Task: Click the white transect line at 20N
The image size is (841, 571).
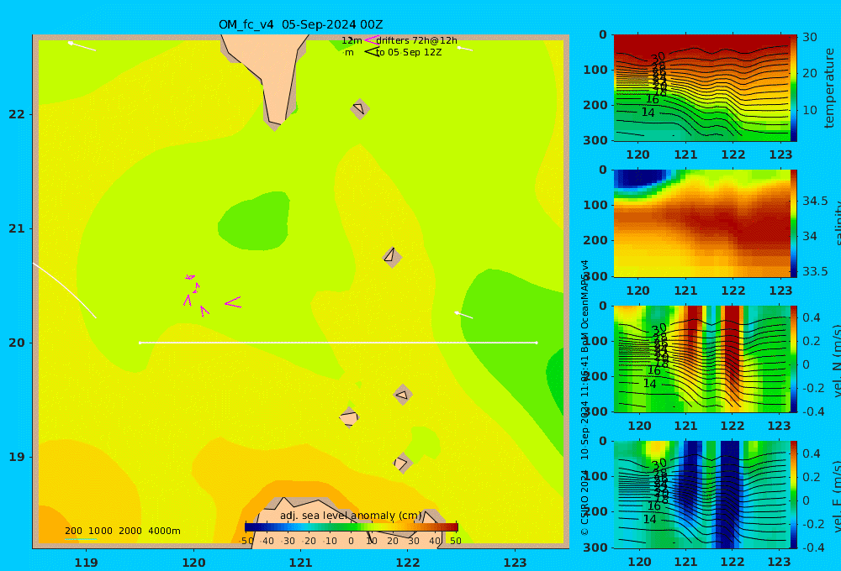Action: tap(338, 343)
